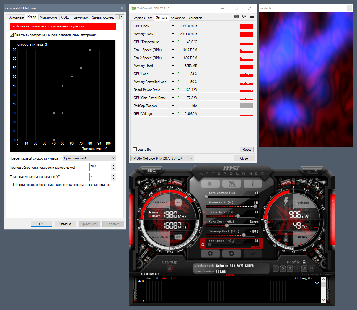Open the Board Power Draw dropdown
The image size is (357, 310).
(173, 90)
